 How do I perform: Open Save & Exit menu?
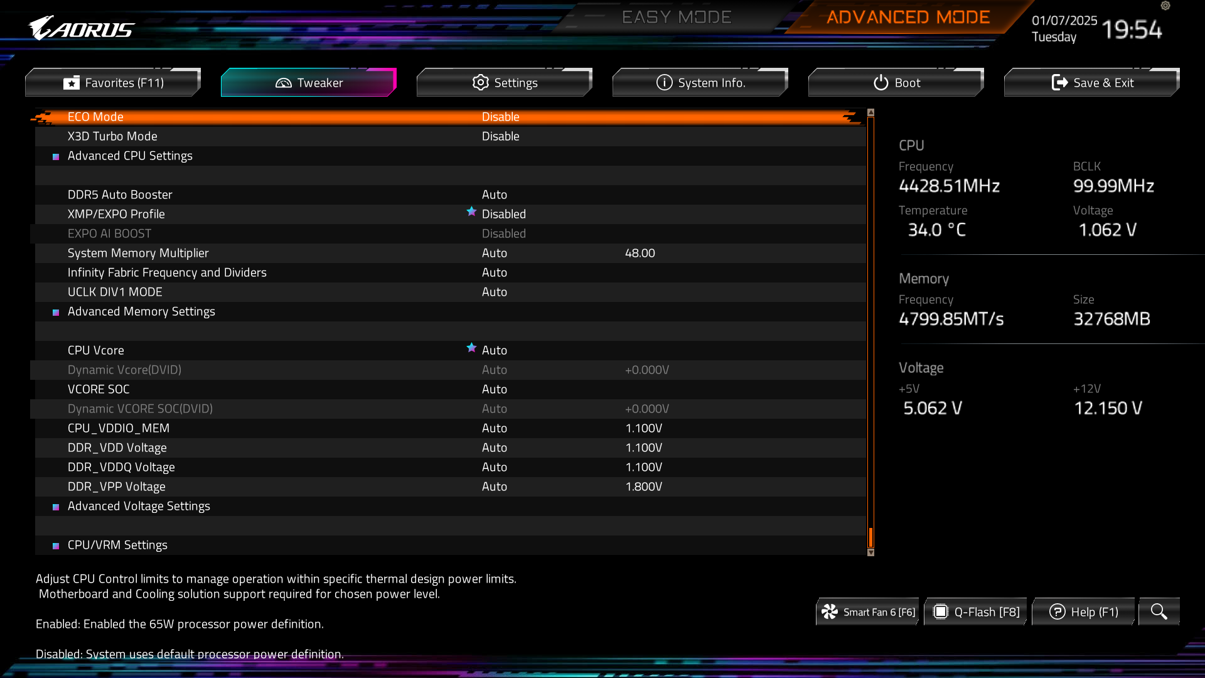pos(1092,83)
